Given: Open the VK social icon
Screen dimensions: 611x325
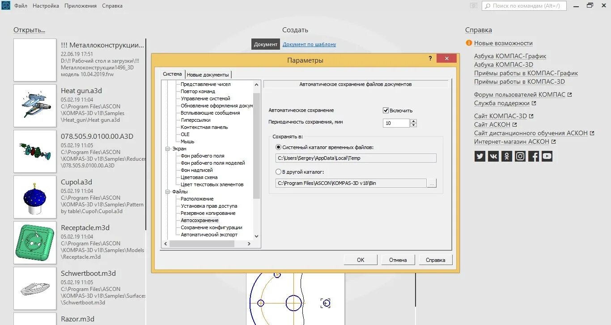Looking at the screenshot, I should (x=493, y=156).
